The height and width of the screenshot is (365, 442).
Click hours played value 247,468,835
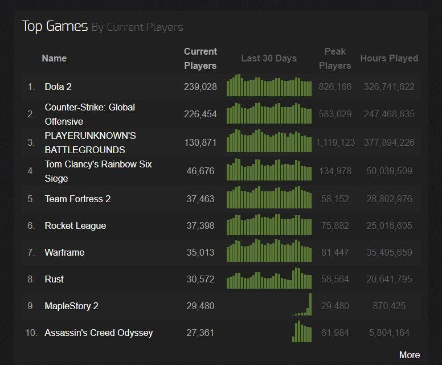click(389, 114)
